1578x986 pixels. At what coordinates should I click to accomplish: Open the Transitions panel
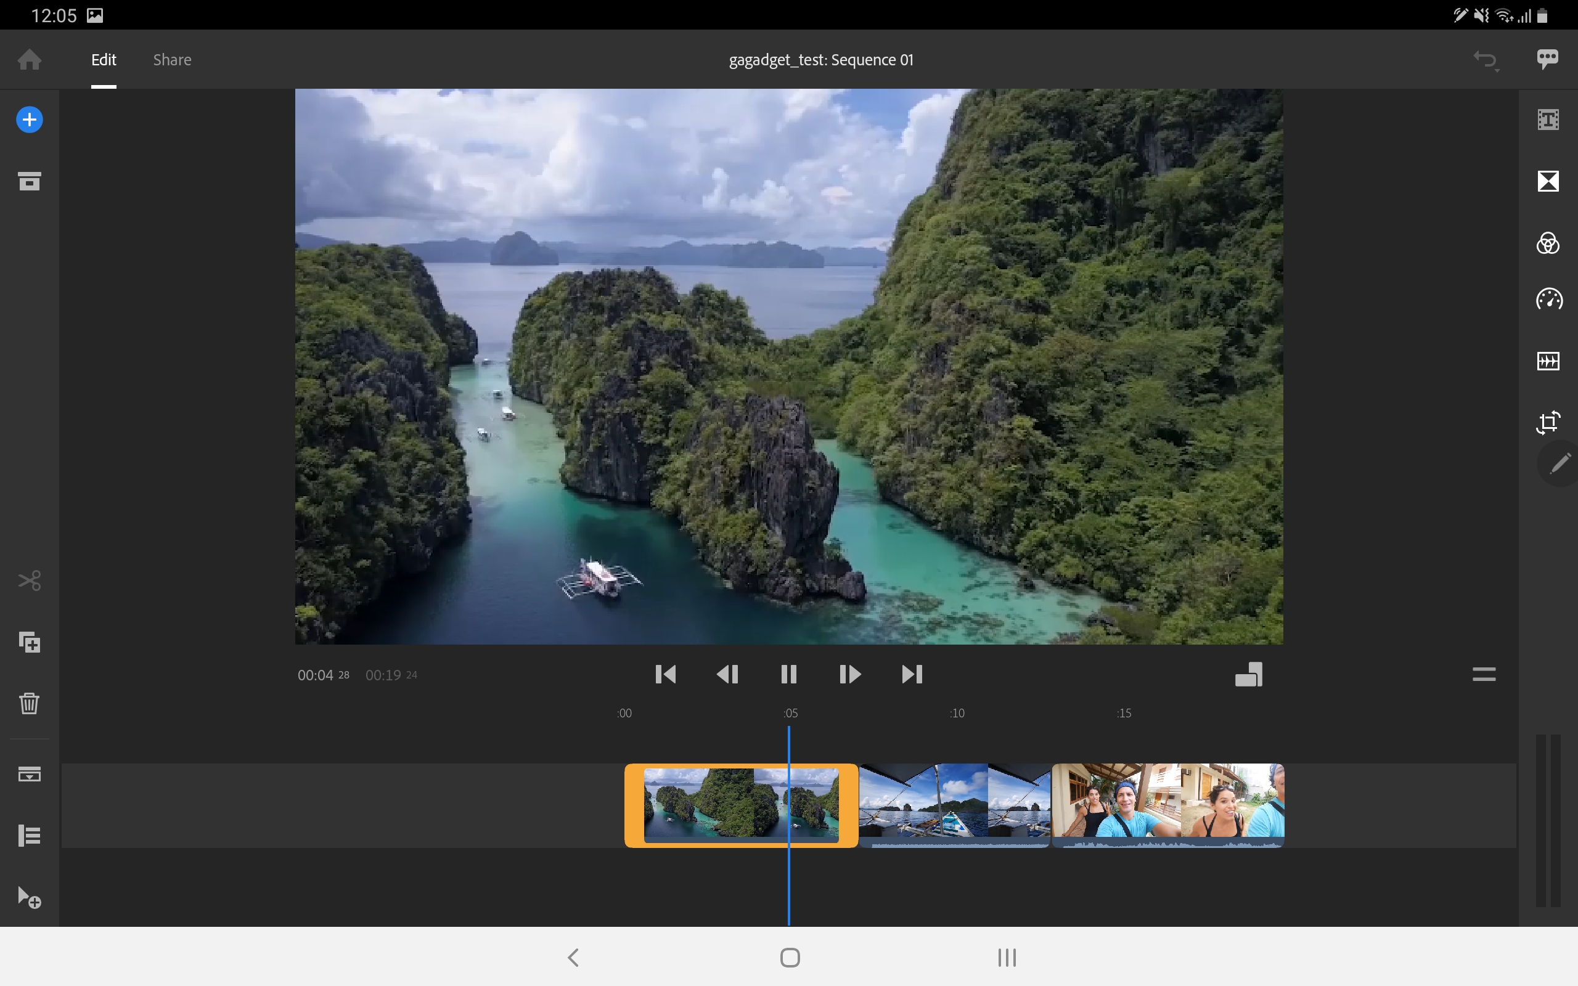(x=1548, y=181)
